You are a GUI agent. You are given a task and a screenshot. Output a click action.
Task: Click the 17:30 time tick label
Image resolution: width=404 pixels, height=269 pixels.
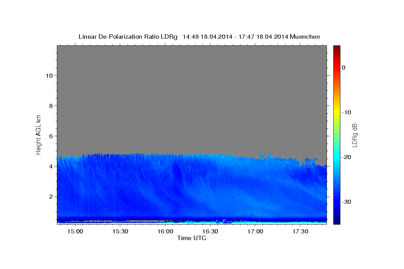pos(301,232)
